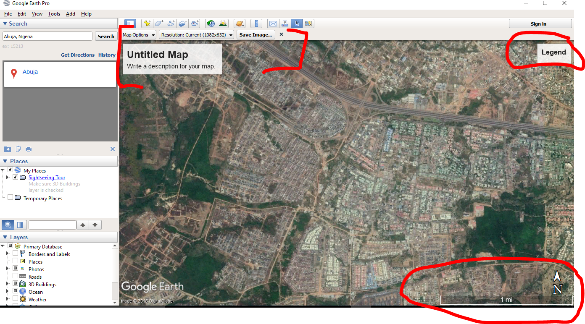Move selection up with arrow button
Viewport: 585px width, 324px height.
pyautogui.click(x=83, y=225)
